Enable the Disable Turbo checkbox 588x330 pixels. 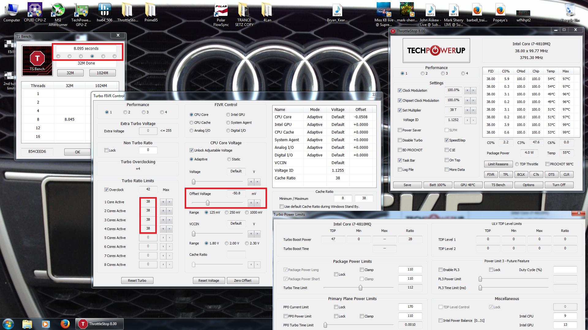point(400,140)
